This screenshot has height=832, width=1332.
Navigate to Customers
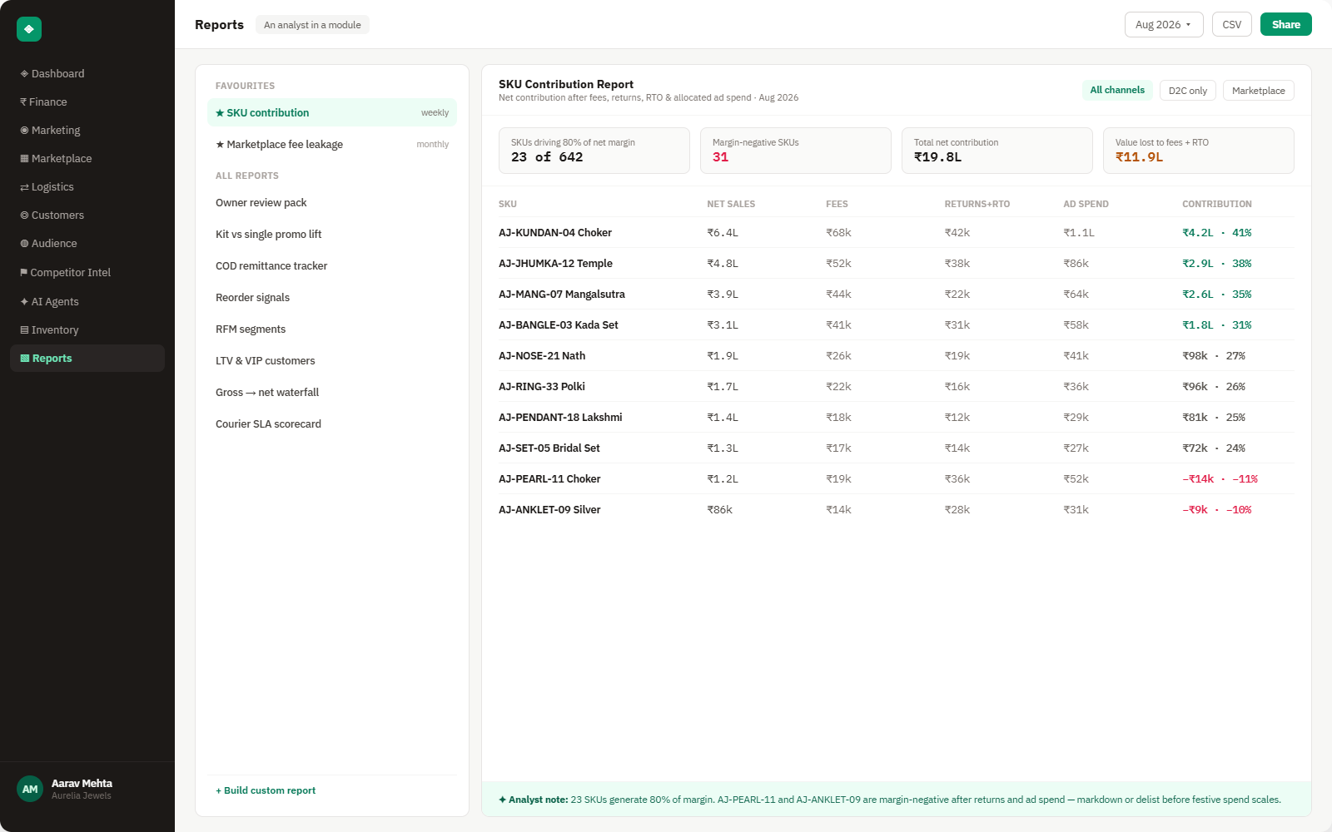(87, 215)
